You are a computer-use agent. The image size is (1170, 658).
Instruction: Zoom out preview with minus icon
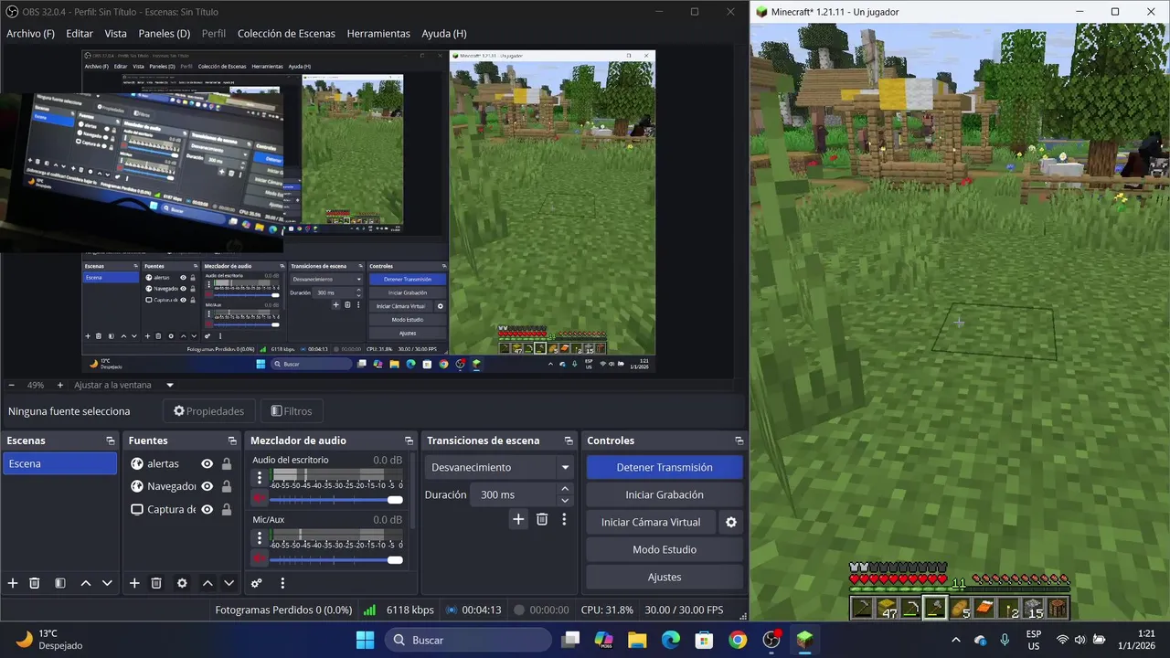pyautogui.click(x=11, y=385)
